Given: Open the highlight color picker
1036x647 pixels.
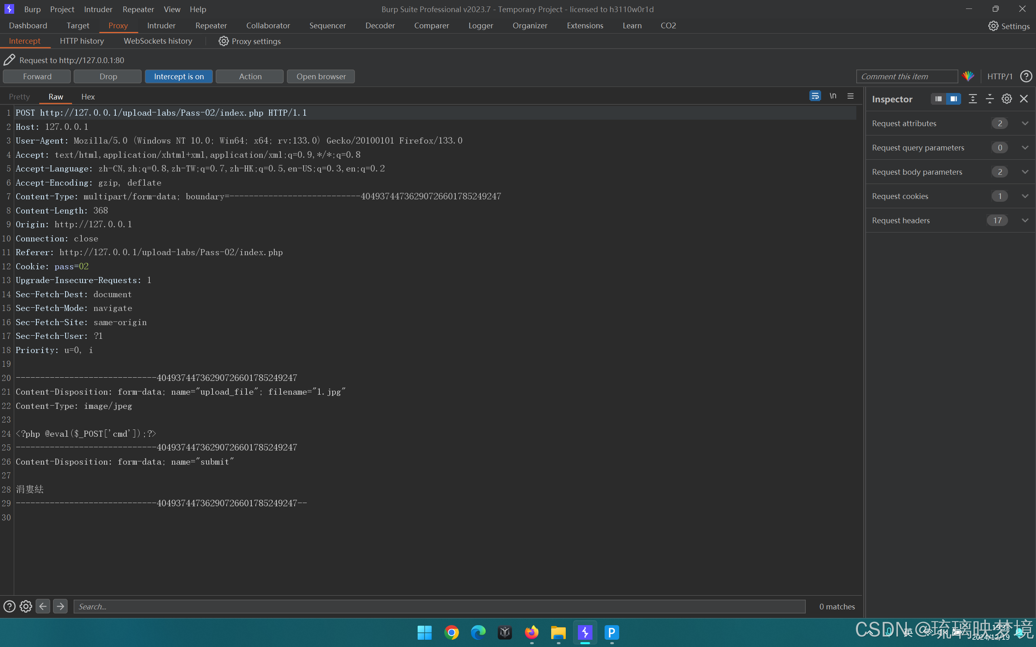Looking at the screenshot, I should click(x=968, y=76).
